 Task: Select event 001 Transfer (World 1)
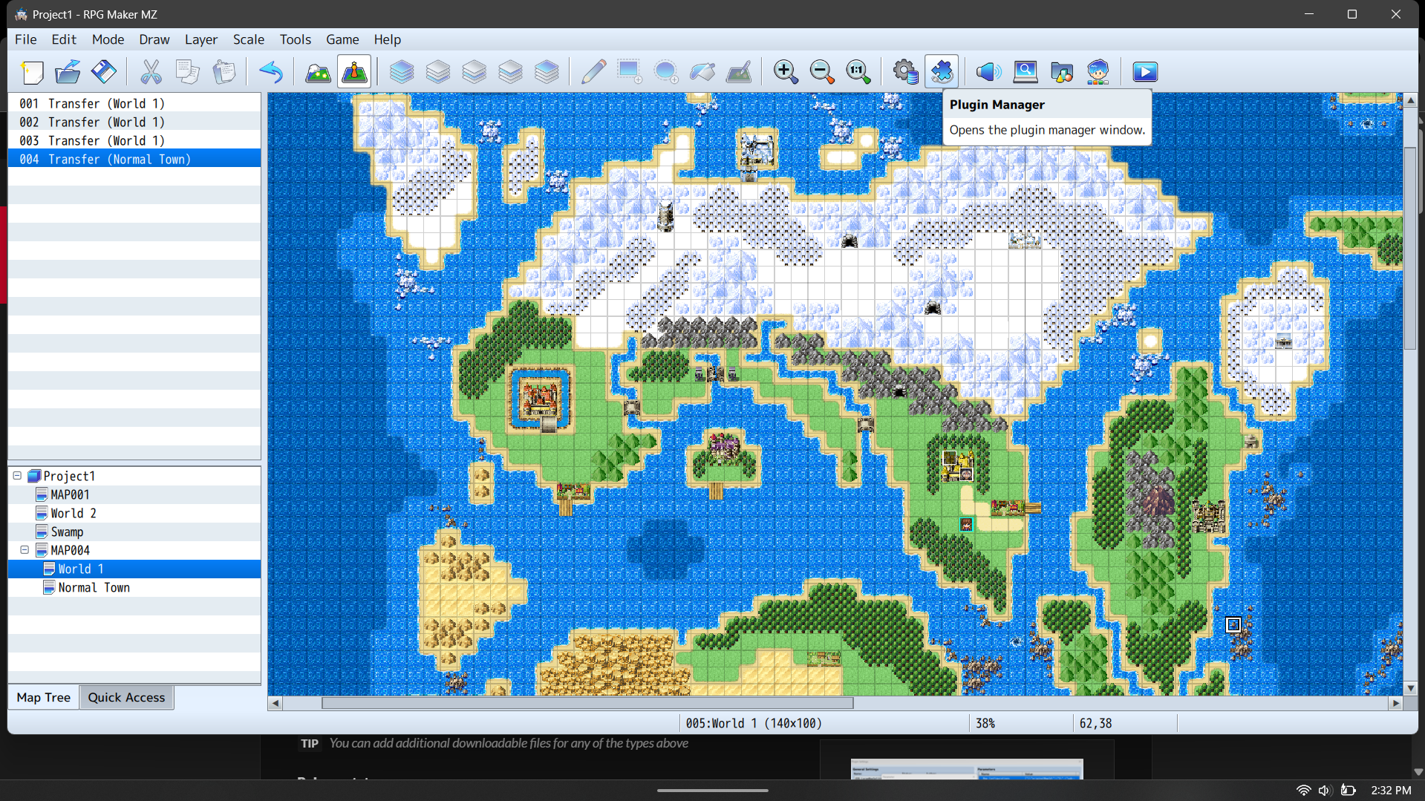[x=134, y=103]
